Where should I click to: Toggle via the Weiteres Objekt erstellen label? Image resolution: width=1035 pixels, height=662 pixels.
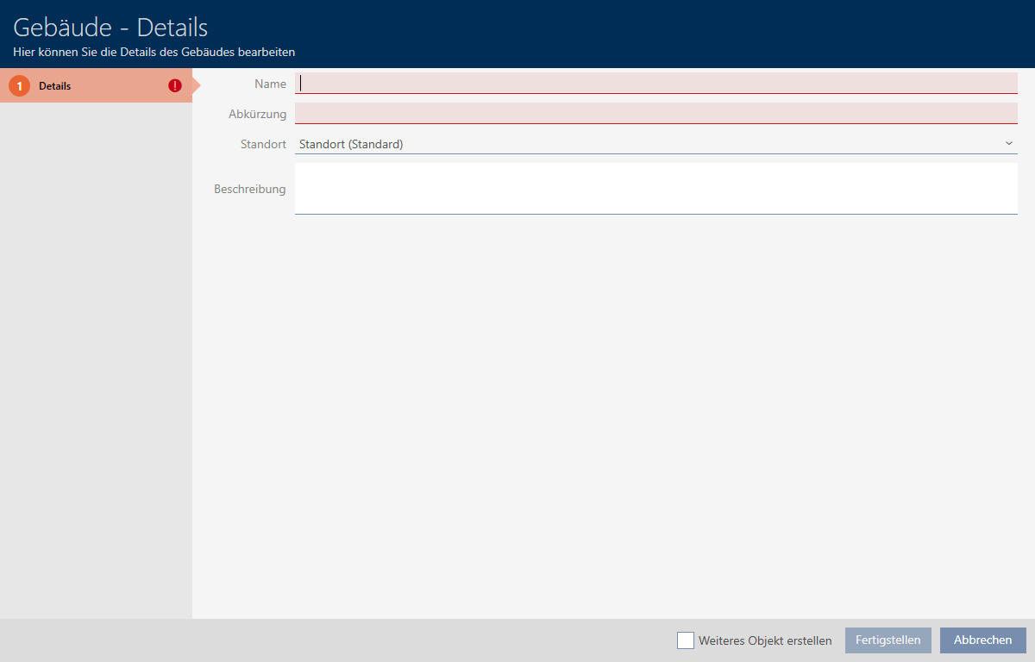pyautogui.click(x=765, y=640)
